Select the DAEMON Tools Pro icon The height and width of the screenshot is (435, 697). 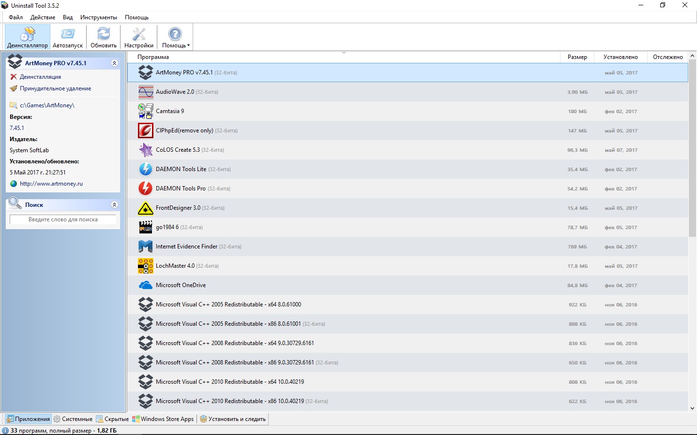146,188
